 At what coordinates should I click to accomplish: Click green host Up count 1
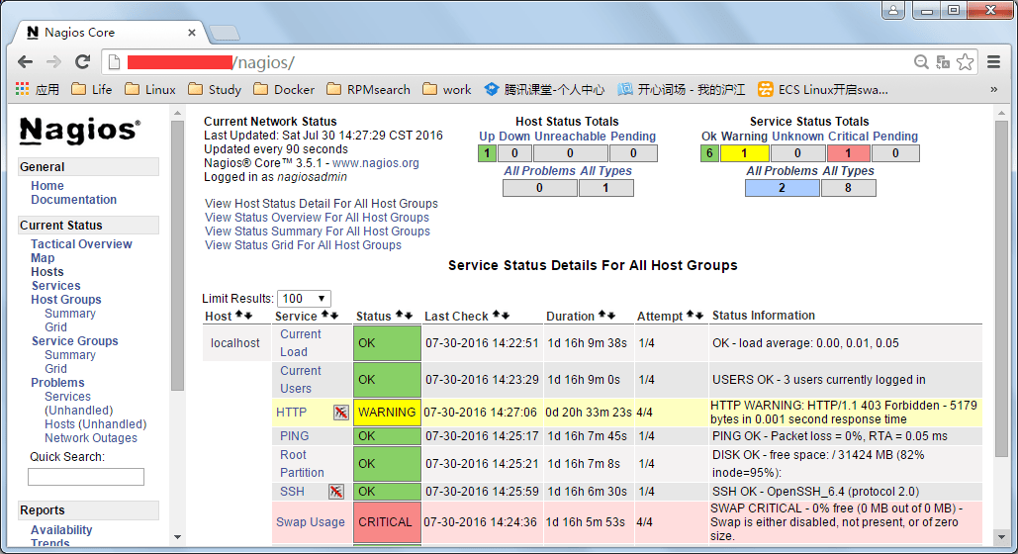click(487, 153)
